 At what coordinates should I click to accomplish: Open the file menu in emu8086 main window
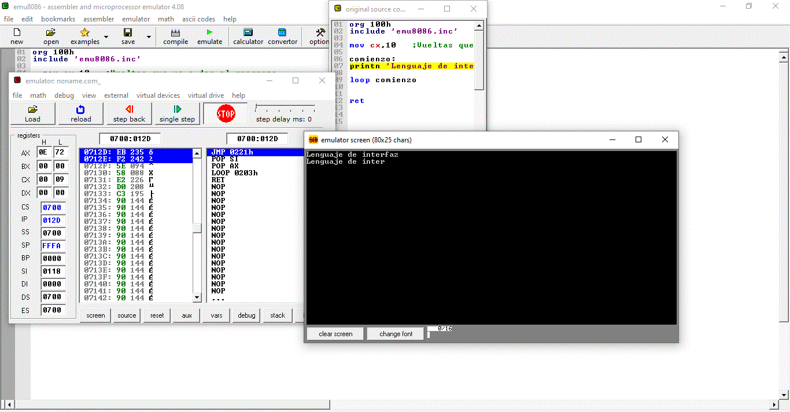9,19
